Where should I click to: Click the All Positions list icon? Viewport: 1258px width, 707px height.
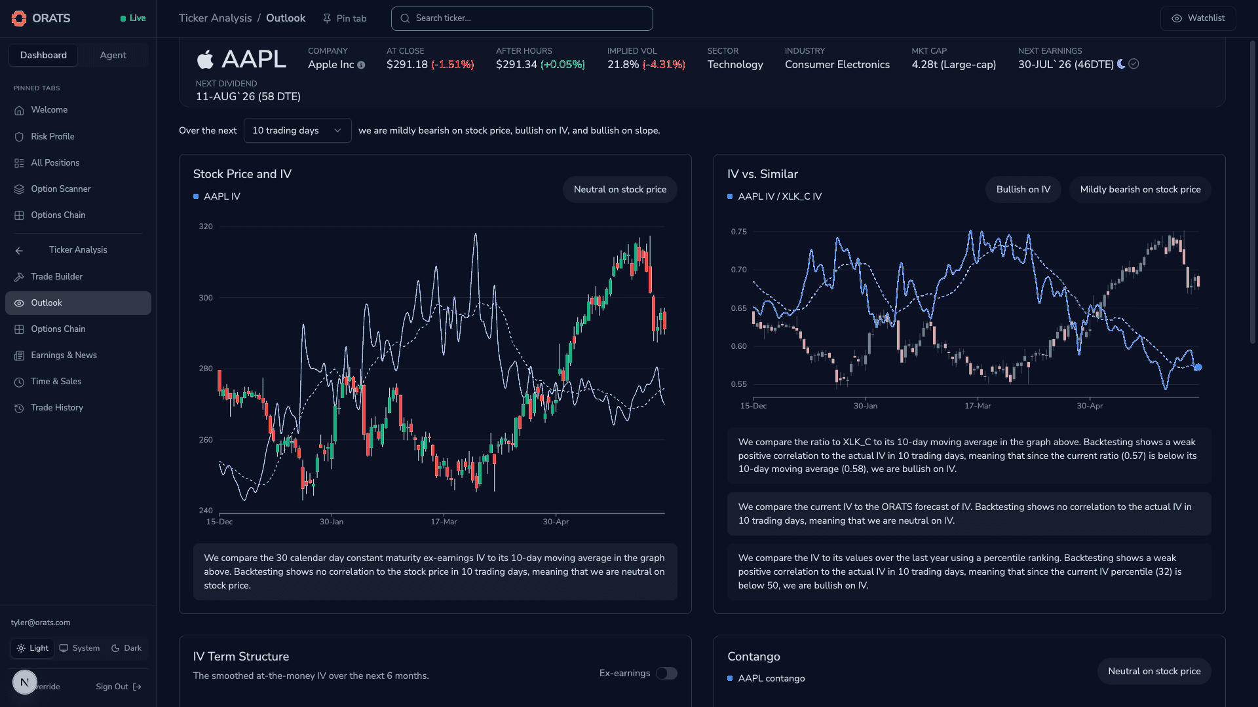[x=19, y=163]
